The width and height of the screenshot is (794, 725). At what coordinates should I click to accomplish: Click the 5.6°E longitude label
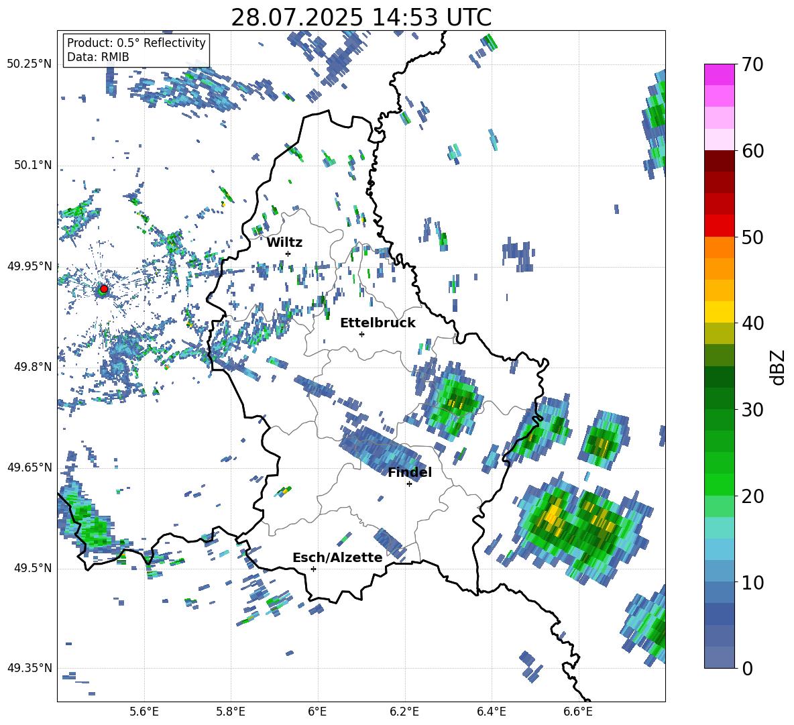click(144, 712)
